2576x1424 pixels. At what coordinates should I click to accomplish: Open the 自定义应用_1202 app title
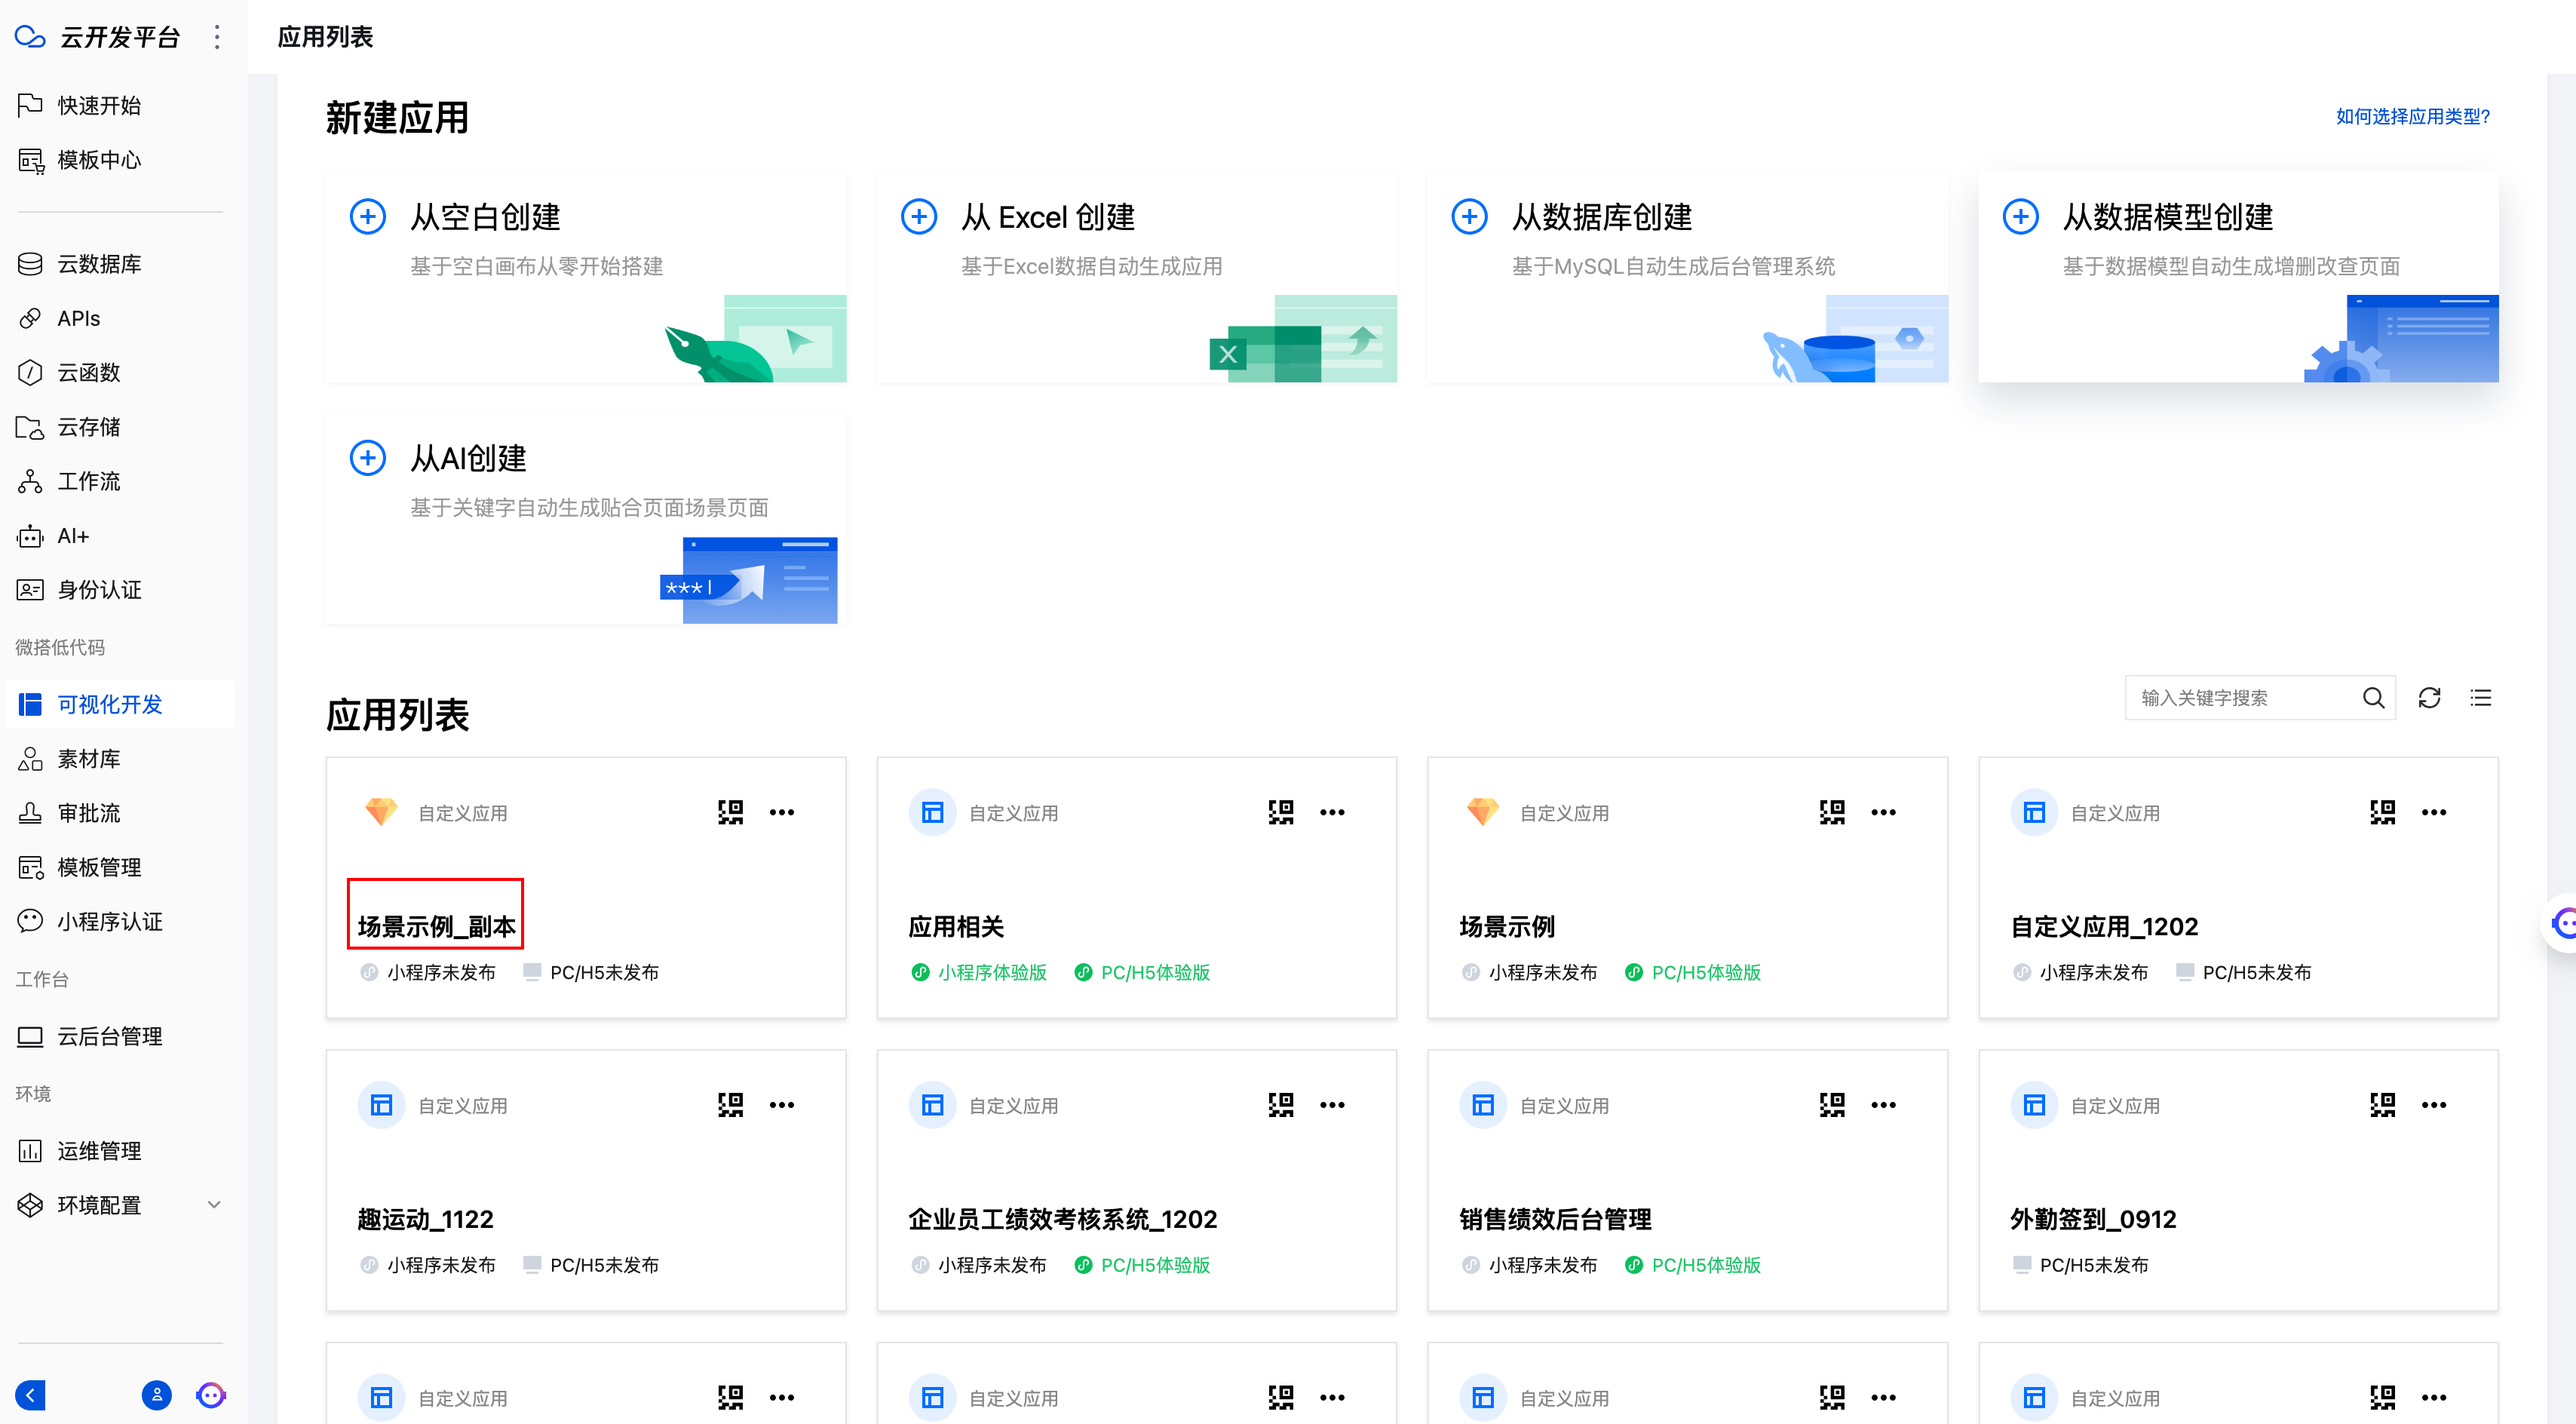tap(2104, 927)
